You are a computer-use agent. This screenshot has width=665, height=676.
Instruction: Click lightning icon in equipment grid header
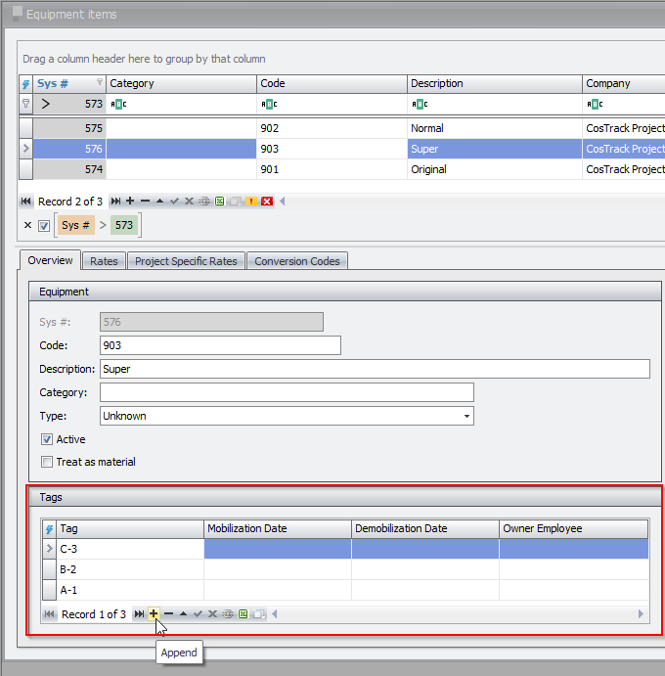click(25, 83)
